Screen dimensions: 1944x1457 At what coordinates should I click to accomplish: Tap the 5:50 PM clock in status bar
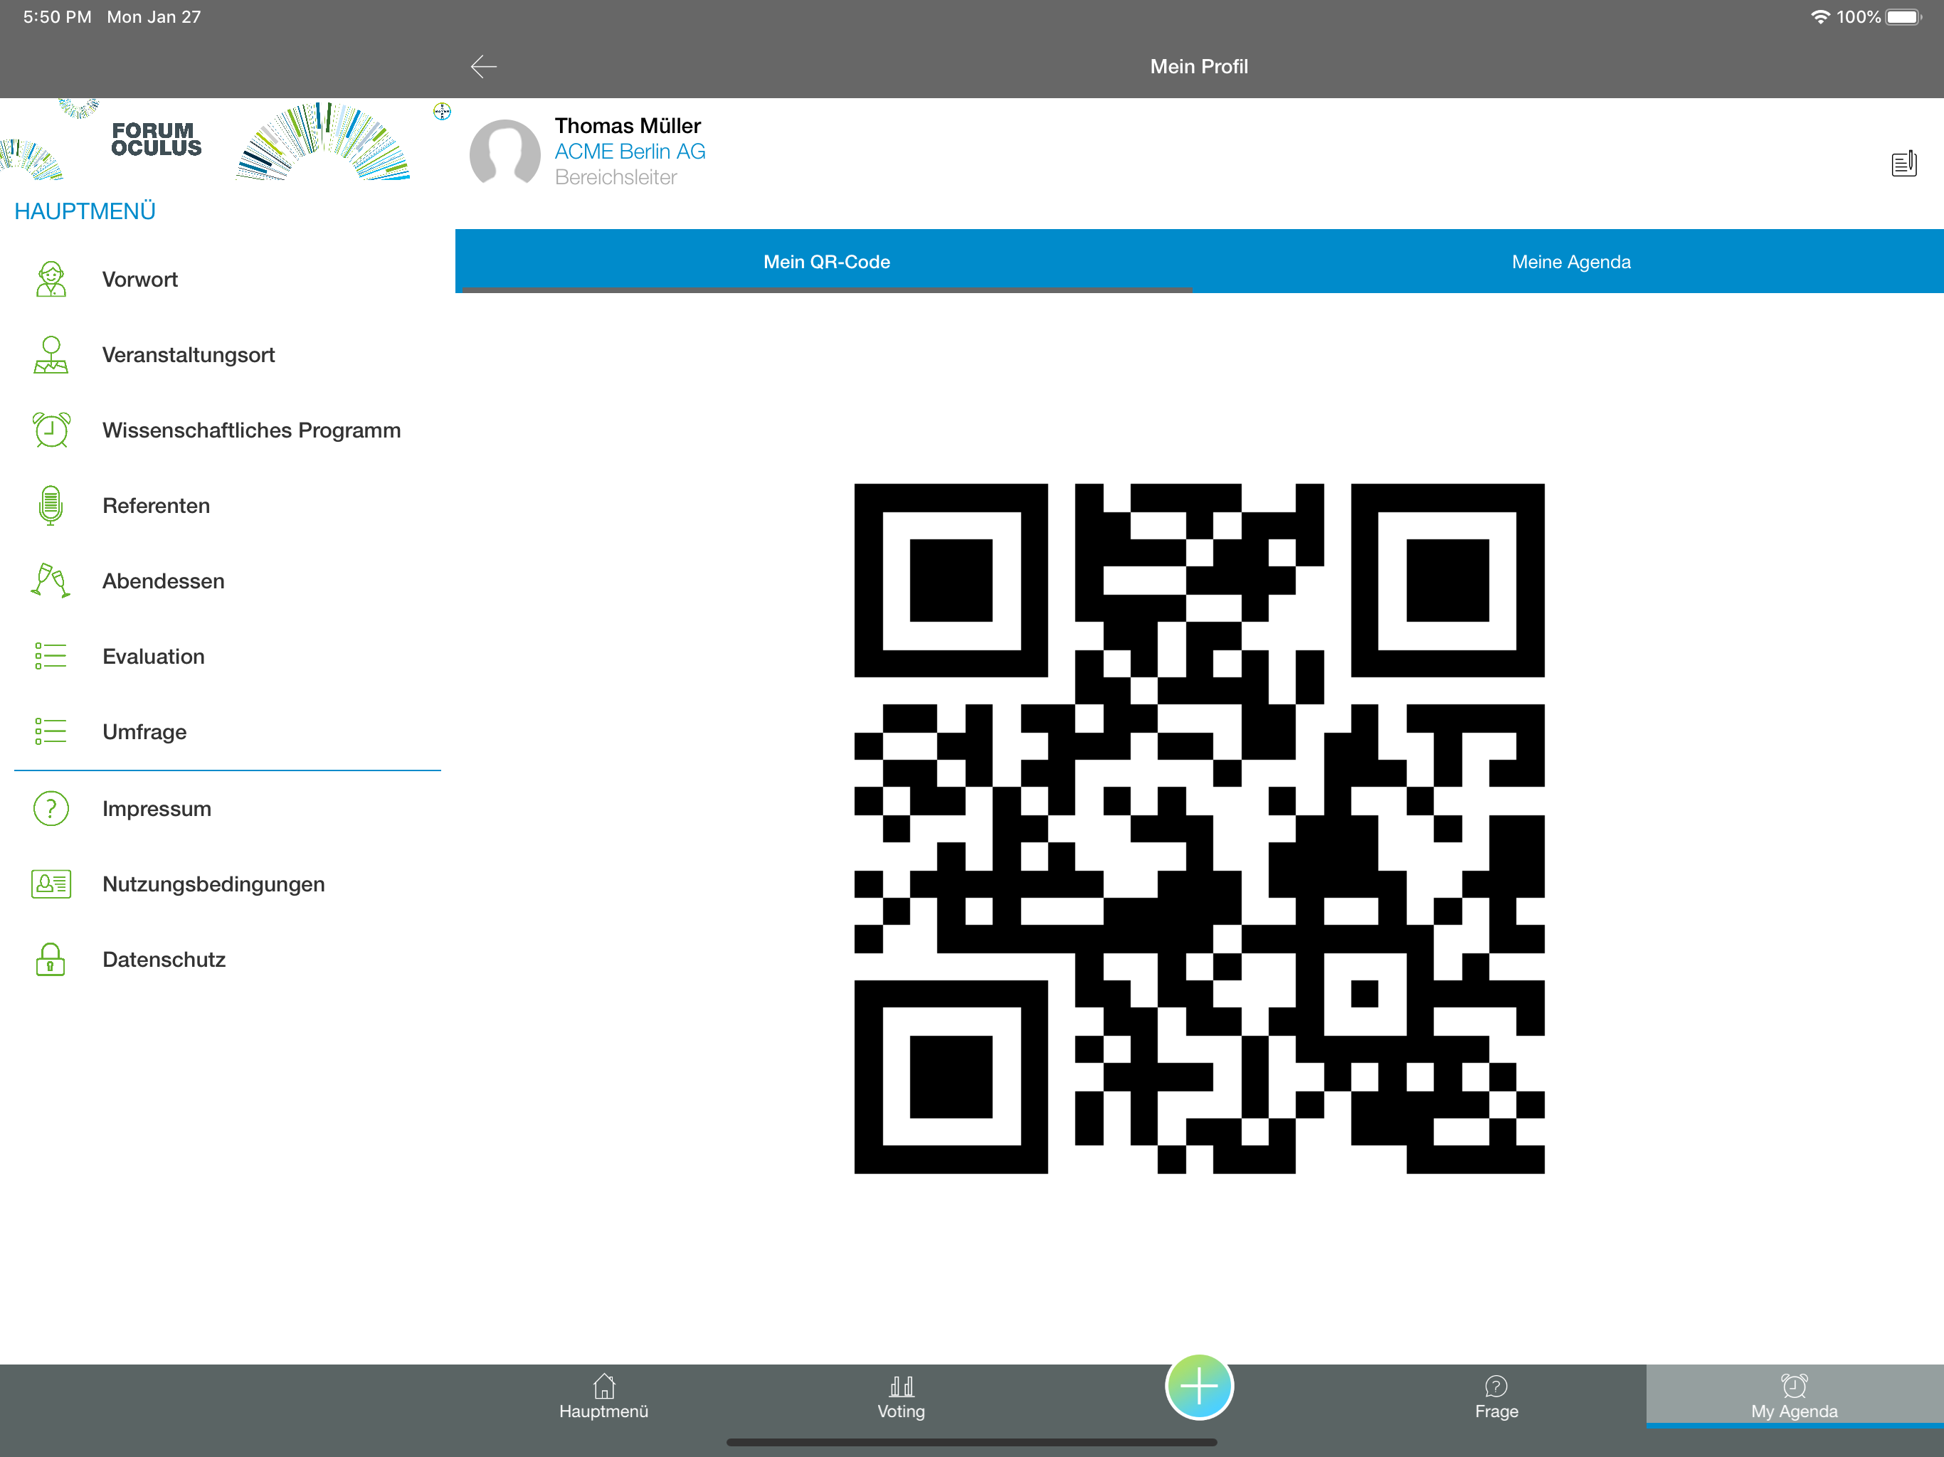coord(57,16)
